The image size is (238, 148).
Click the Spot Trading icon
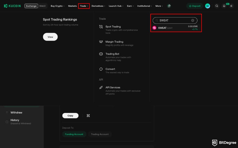point(101,27)
